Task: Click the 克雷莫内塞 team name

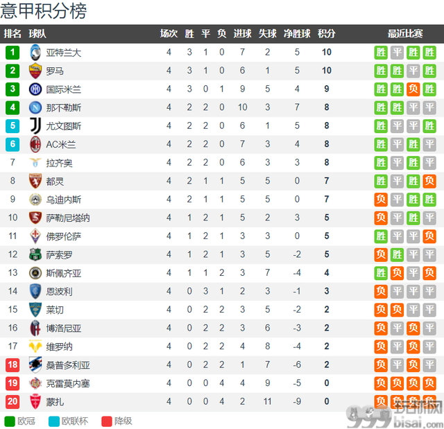Action: pyautogui.click(x=68, y=383)
